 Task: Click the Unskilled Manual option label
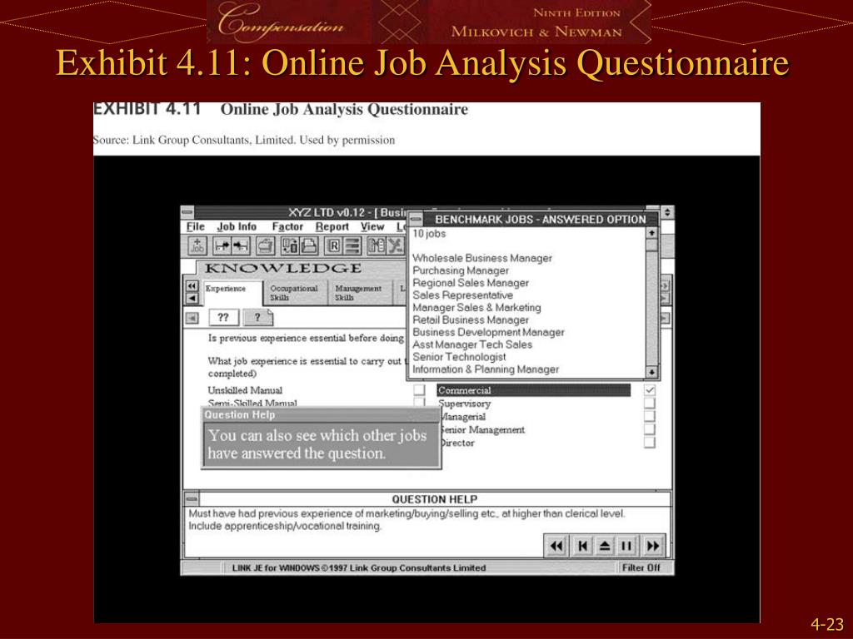pos(245,390)
